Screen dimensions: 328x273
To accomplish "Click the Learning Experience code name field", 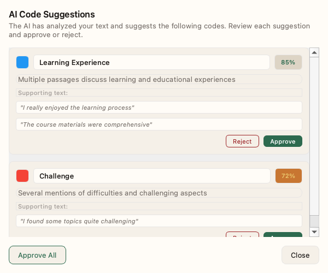I will coord(151,62).
